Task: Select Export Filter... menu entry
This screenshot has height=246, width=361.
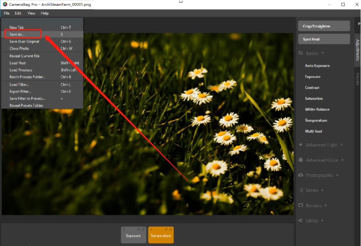Action: tap(42, 91)
